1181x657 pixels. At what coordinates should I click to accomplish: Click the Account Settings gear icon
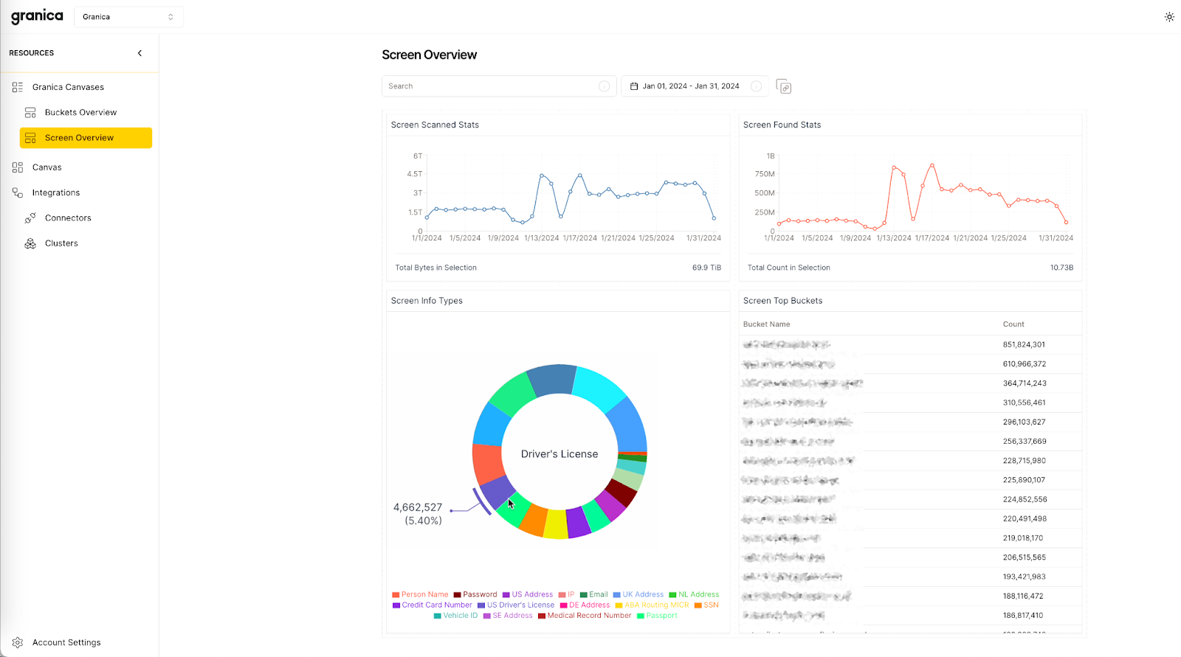18,643
